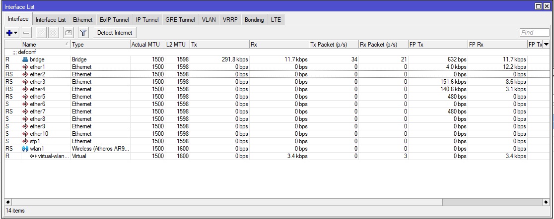Click the Find search field
Screen dimensions: 554x219
click(535, 33)
